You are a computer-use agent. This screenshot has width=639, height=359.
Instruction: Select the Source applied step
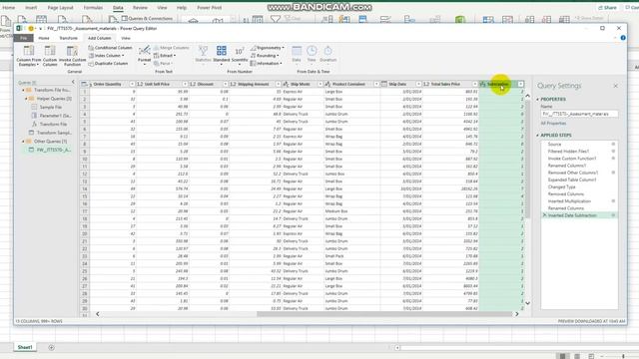(x=555, y=144)
